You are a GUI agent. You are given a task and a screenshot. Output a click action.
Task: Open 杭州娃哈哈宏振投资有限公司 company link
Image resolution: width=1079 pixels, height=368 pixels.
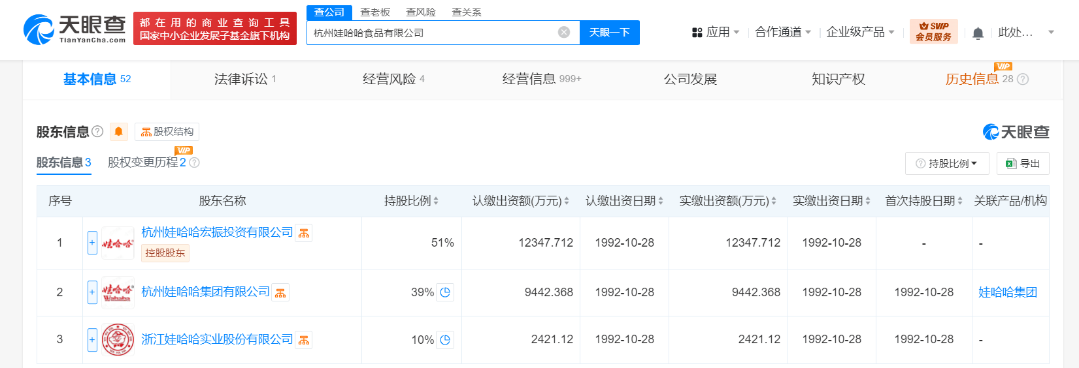[217, 233]
